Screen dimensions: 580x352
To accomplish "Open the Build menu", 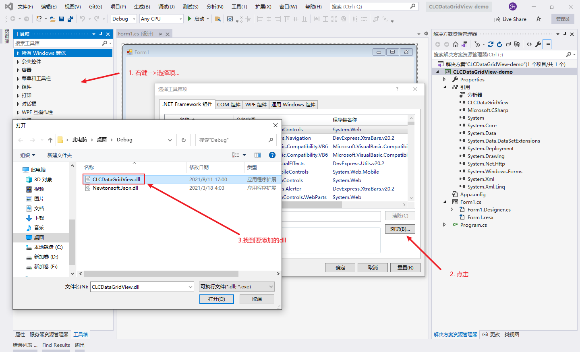I will tap(142, 7).
